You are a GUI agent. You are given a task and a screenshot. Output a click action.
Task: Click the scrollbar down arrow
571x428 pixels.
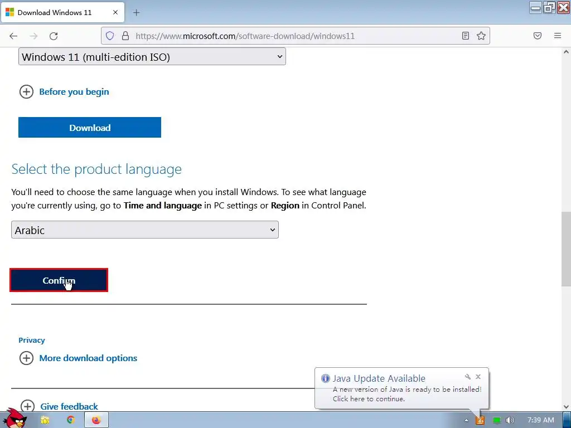tap(566, 407)
